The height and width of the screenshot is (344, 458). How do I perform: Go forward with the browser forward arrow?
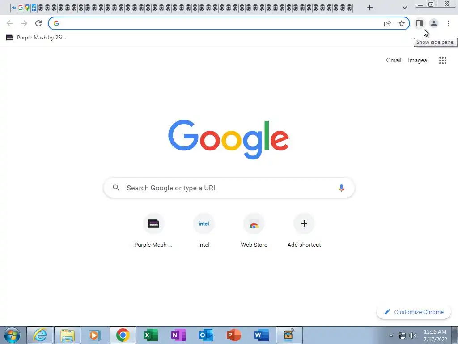[24, 23]
